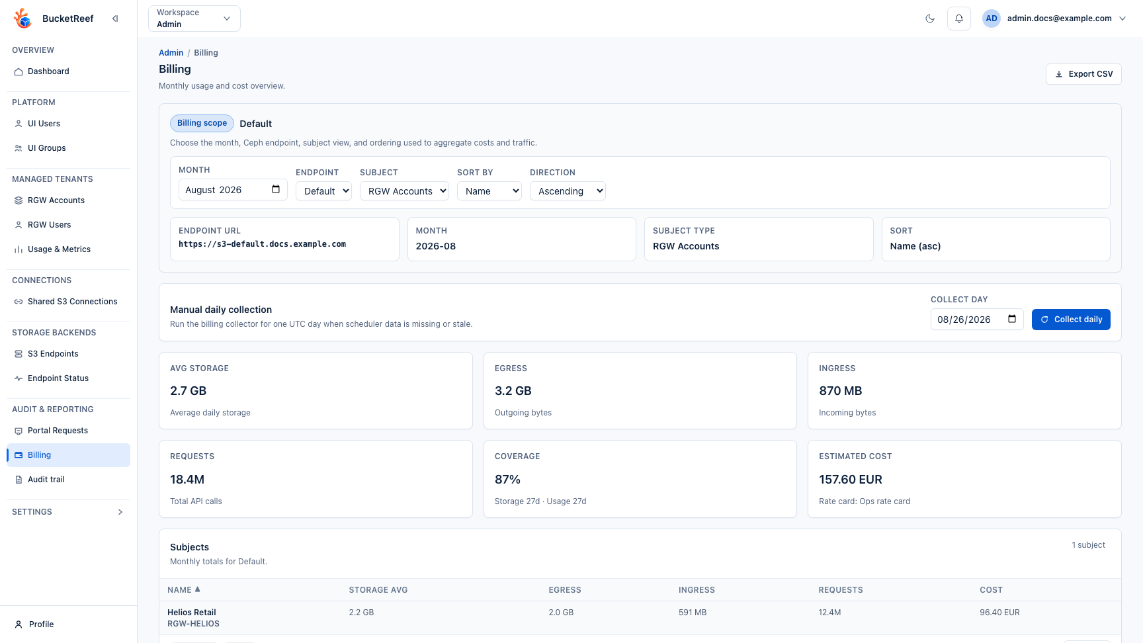The image size is (1143, 643).
Task: Click the download icon on Export CSV
Action: tap(1059, 74)
